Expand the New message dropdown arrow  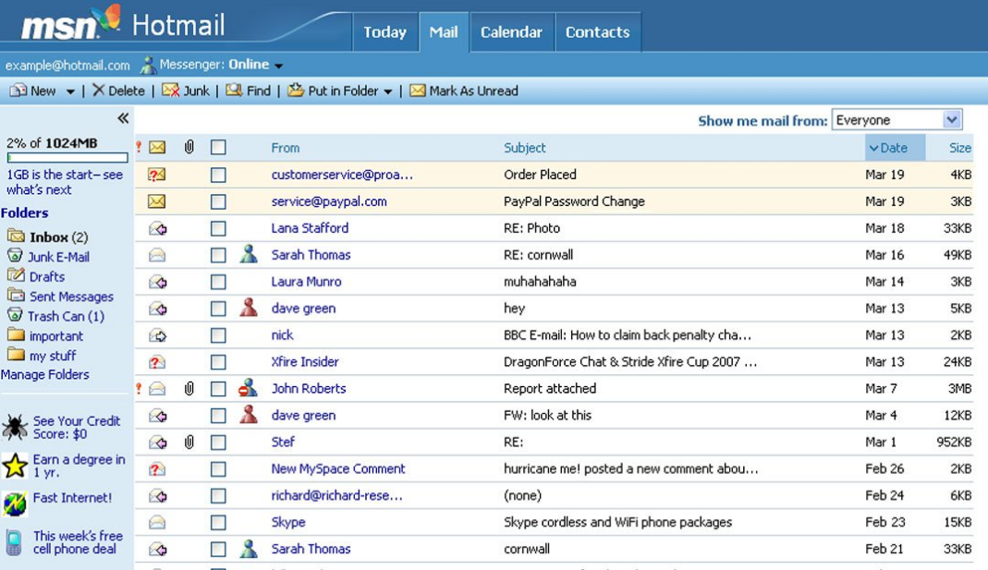pos(70,91)
